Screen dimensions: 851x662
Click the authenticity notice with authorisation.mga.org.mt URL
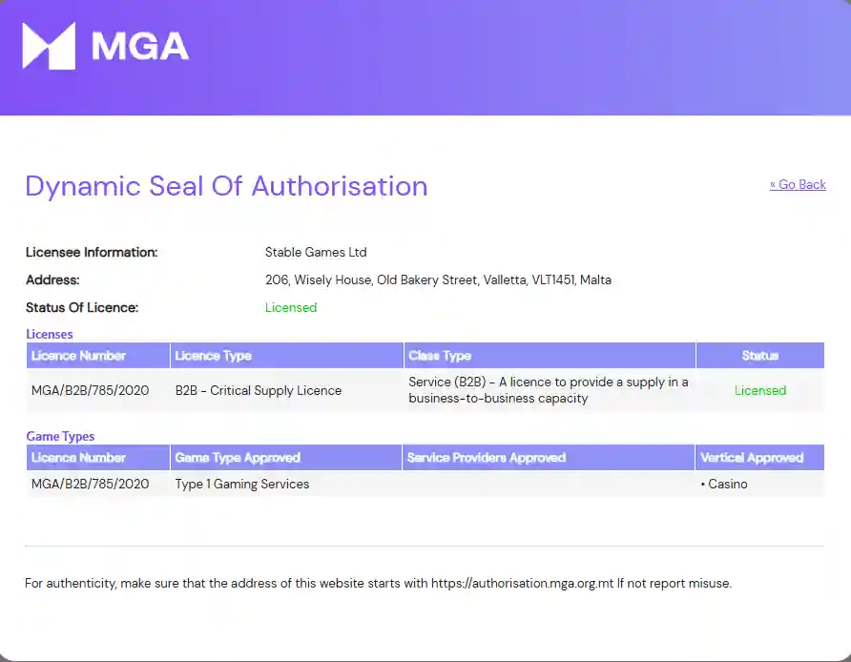pyautogui.click(x=379, y=584)
